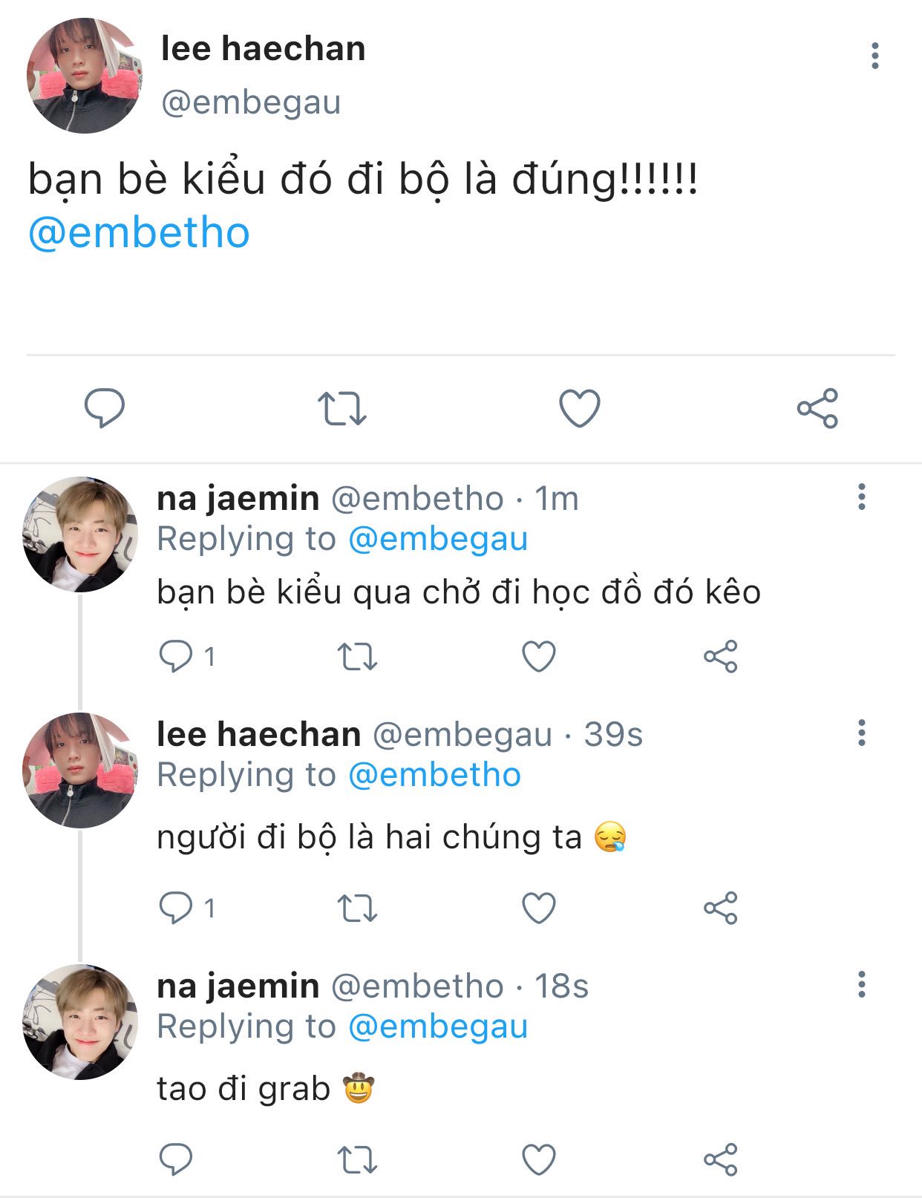Share the 'tao đi grab' reply
The image size is (922, 1198).
click(720, 1159)
